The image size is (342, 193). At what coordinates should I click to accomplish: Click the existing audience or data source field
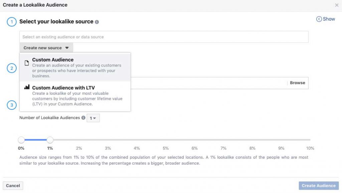(x=164, y=37)
